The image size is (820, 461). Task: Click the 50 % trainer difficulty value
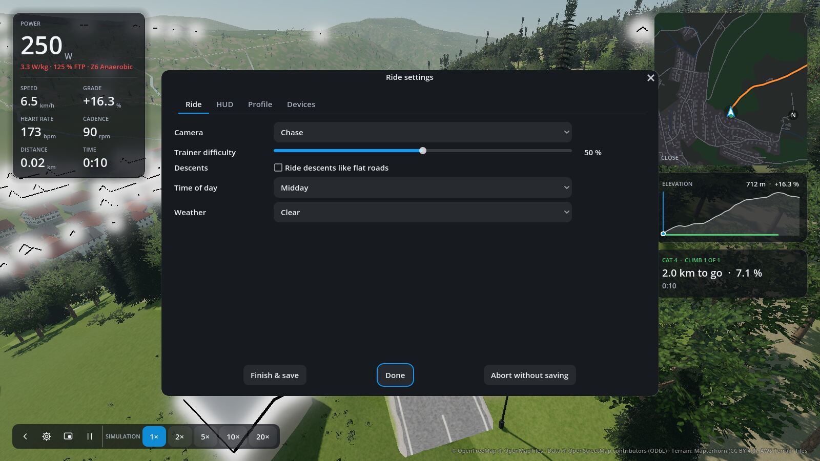tap(593, 153)
